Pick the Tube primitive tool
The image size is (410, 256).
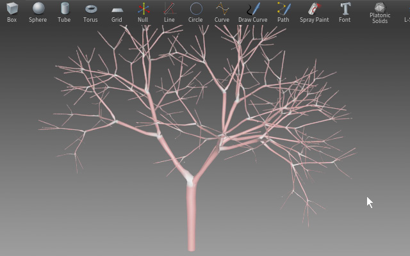64,12
